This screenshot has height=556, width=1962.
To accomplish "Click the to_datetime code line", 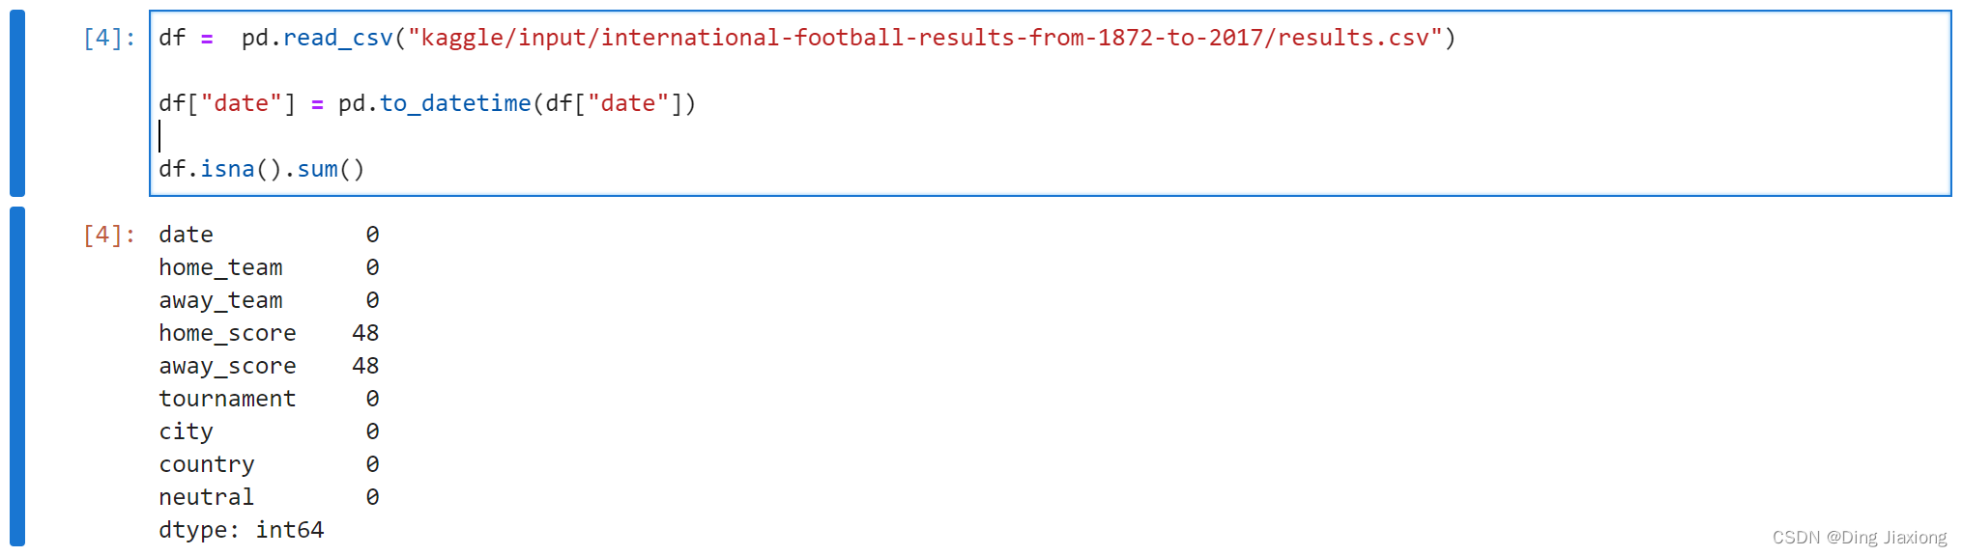I will pos(427,103).
